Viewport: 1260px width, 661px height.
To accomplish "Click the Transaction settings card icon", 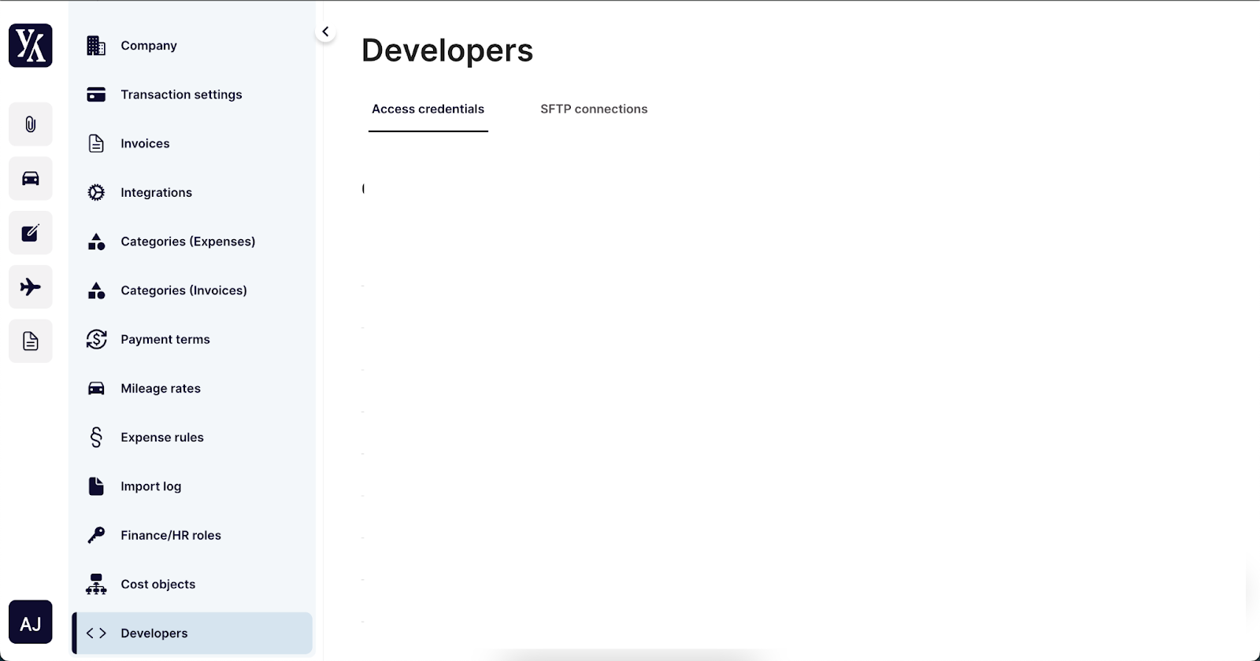I will [x=96, y=94].
